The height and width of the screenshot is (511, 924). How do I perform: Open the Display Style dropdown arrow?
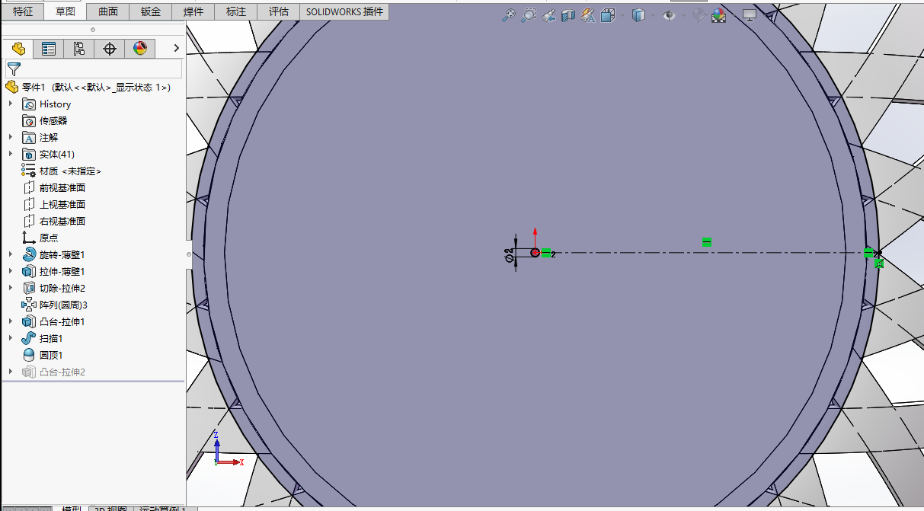pyautogui.click(x=653, y=15)
